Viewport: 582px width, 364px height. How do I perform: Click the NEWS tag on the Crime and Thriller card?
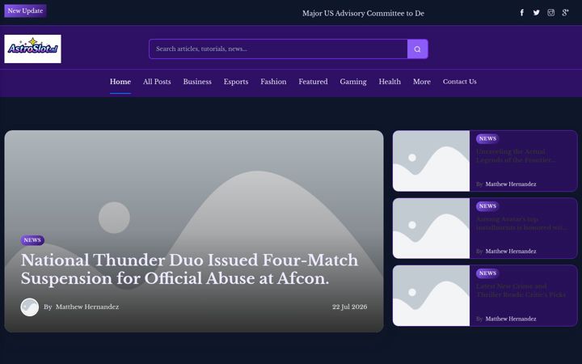click(487, 273)
